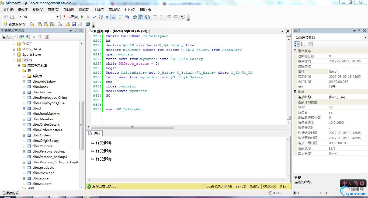Click the query editor vertical scrollbar thumb
The height and width of the screenshot is (198, 368).
click(289, 118)
